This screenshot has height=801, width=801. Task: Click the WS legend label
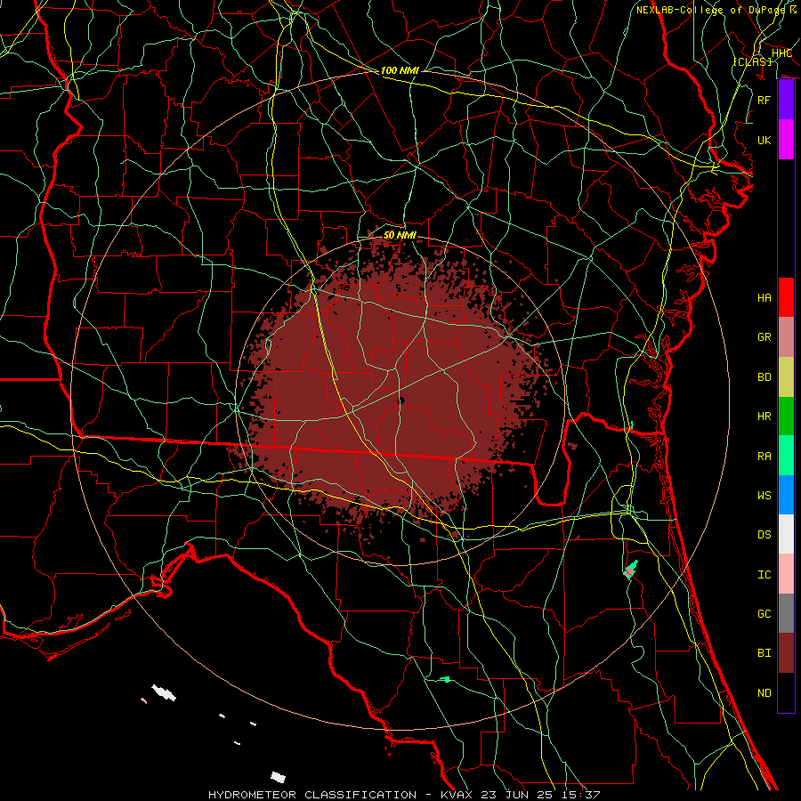click(x=765, y=496)
